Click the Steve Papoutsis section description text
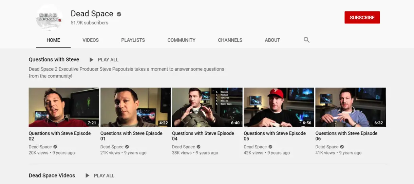Viewport: 414px width, 184px height. tap(127, 72)
